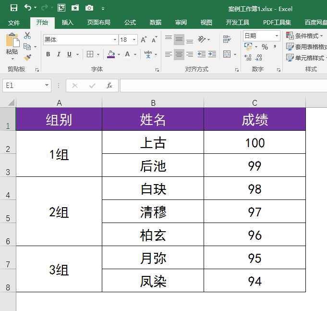Image resolution: width=327 pixels, height=311 pixels.
Task: Click the Redo arrow icon
Action: pos(45,8)
